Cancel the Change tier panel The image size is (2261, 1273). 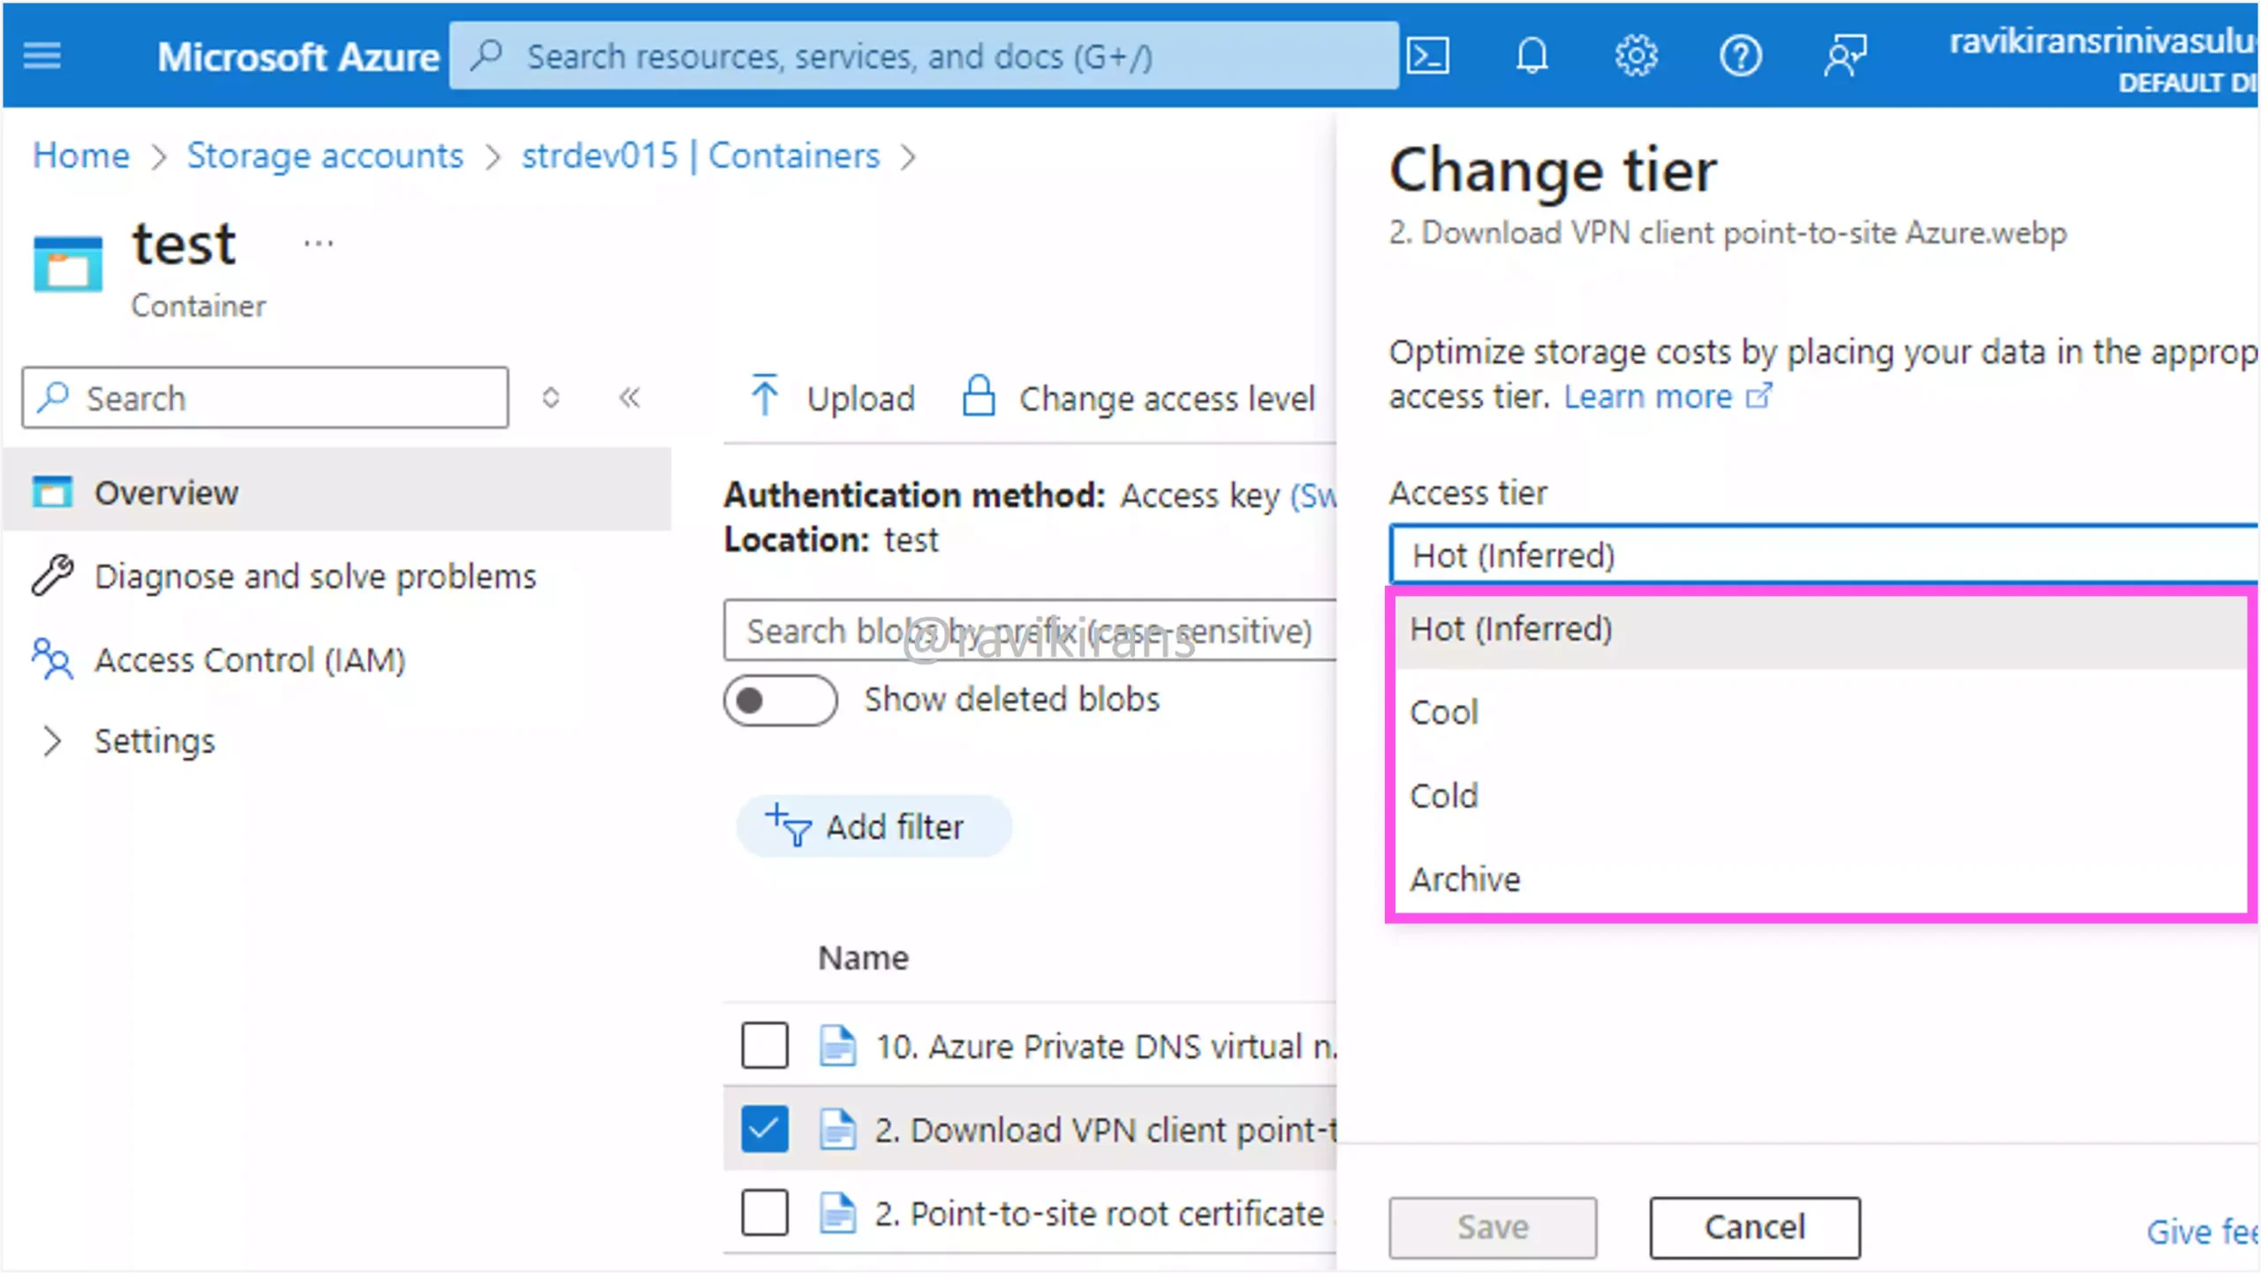click(1755, 1227)
